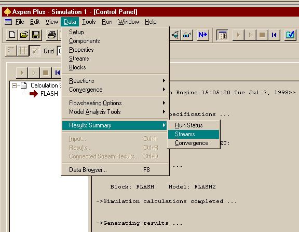The width and height of the screenshot is (299, 232).
Task: Open the Edit menu
Action: (35, 22)
